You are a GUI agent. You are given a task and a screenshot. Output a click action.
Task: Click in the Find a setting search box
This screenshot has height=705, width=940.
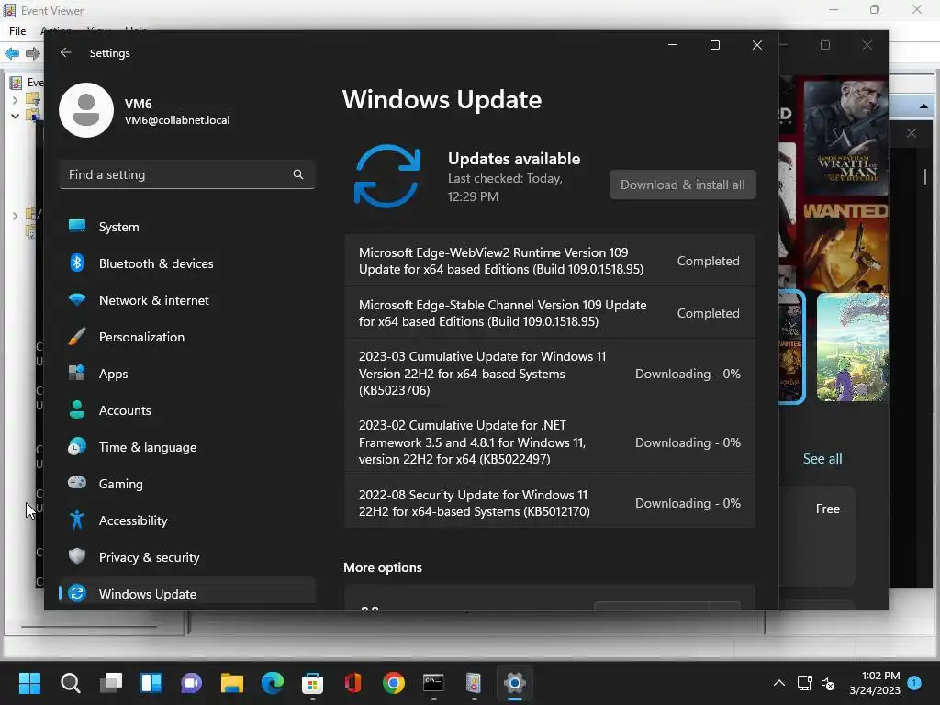pyautogui.click(x=187, y=174)
